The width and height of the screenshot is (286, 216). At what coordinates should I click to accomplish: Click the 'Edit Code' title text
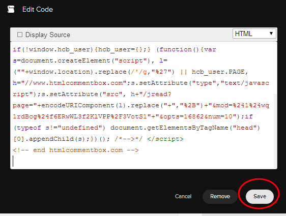pyautogui.click(x=38, y=9)
